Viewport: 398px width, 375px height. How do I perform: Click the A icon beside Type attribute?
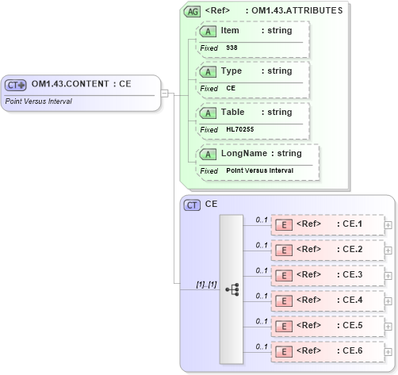point(208,72)
